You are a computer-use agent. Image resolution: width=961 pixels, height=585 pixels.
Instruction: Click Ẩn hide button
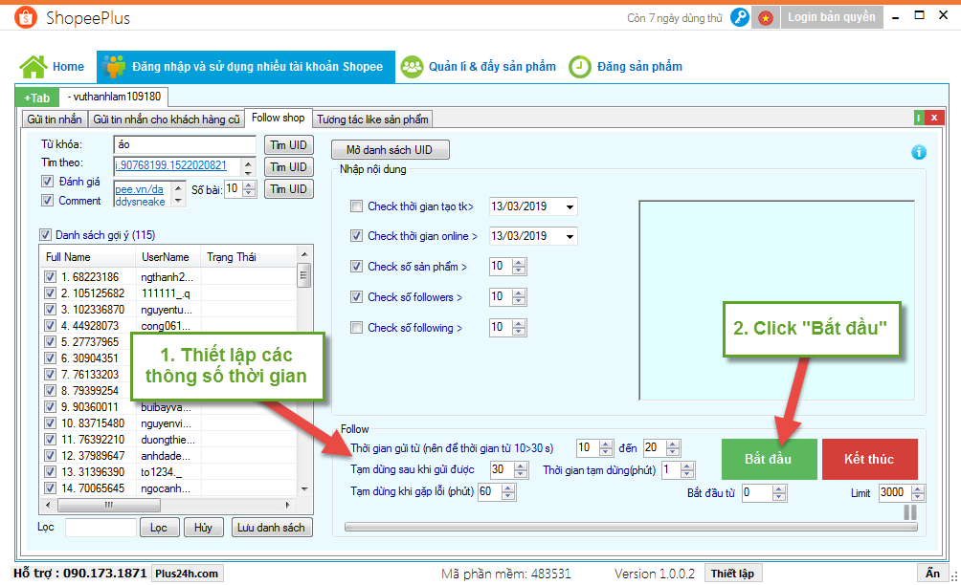(x=932, y=574)
